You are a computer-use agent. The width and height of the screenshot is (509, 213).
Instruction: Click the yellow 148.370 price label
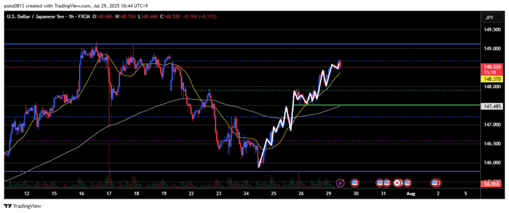coord(491,78)
